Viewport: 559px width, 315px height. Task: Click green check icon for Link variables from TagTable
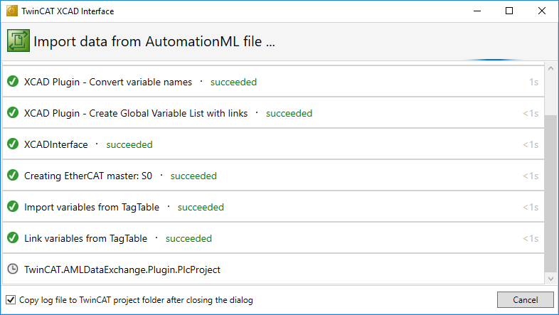13,237
